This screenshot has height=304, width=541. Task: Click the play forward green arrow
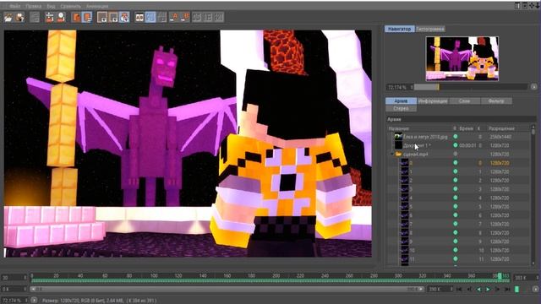point(489,289)
